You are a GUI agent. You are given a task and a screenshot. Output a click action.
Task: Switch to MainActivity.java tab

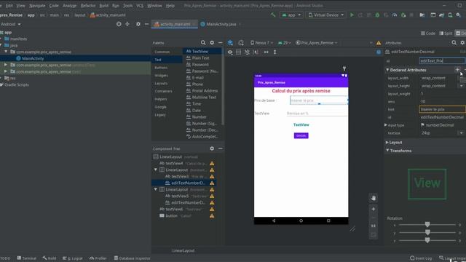coord(221,24)
